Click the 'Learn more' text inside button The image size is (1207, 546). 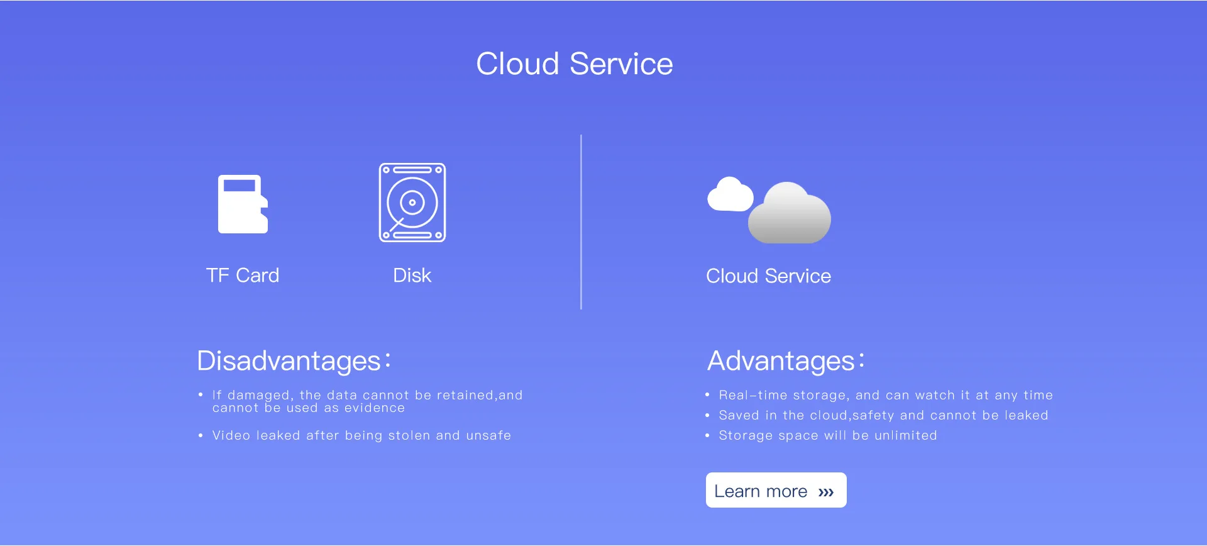click(x=761, y=491)
